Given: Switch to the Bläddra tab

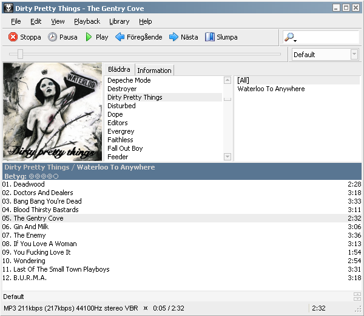Looking at the screenshot, I should pos(119,69).
